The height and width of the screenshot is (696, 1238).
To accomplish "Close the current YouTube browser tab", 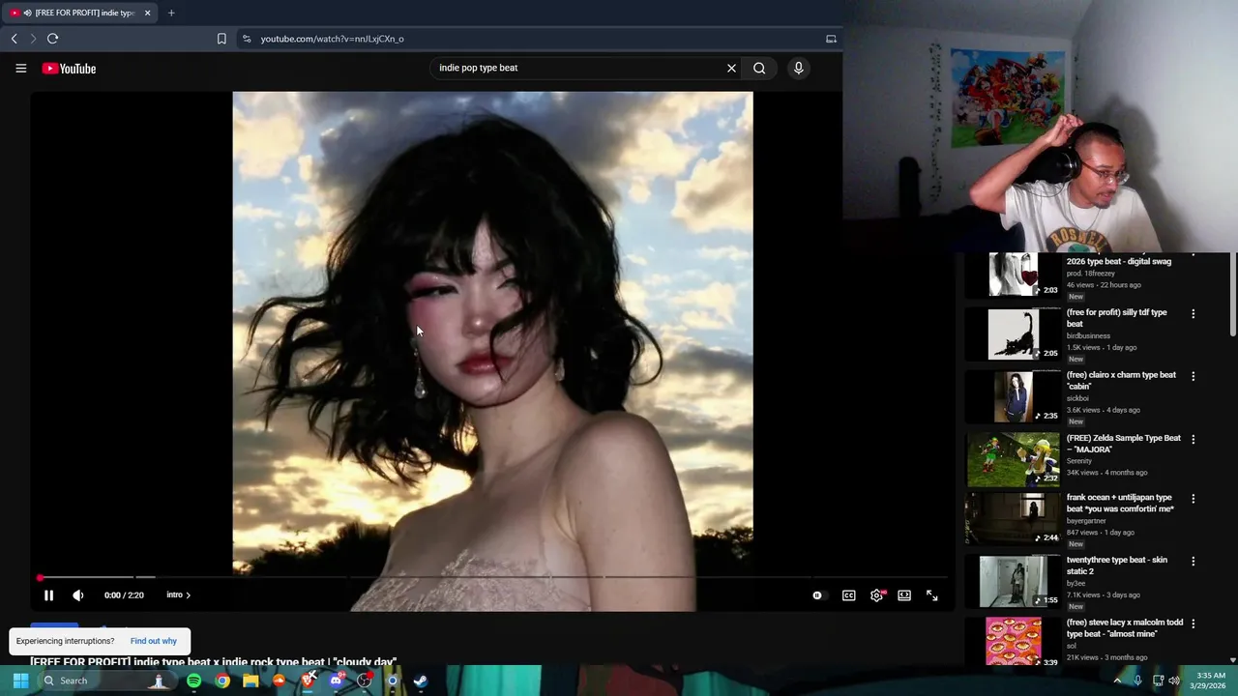I will pos(147,13).
